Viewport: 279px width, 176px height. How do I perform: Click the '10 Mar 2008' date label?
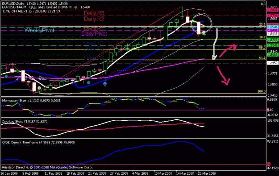tap(163, 173)
